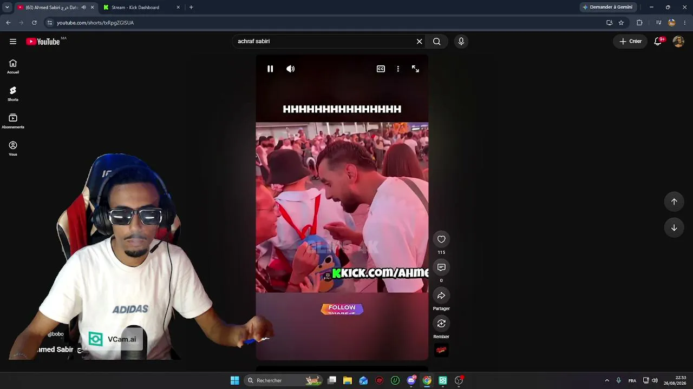
Task: Open the YouTube guide hamburger menu
Action: (13, 42)
